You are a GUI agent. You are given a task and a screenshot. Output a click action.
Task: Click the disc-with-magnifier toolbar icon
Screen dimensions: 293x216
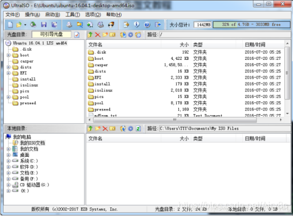101,25
